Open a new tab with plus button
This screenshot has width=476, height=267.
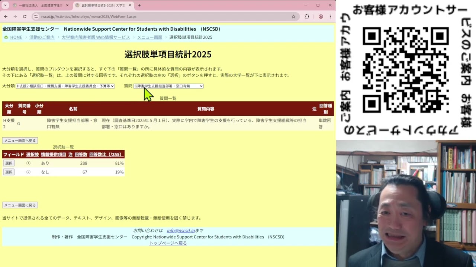pyautogui.click(x=139, y=5)
